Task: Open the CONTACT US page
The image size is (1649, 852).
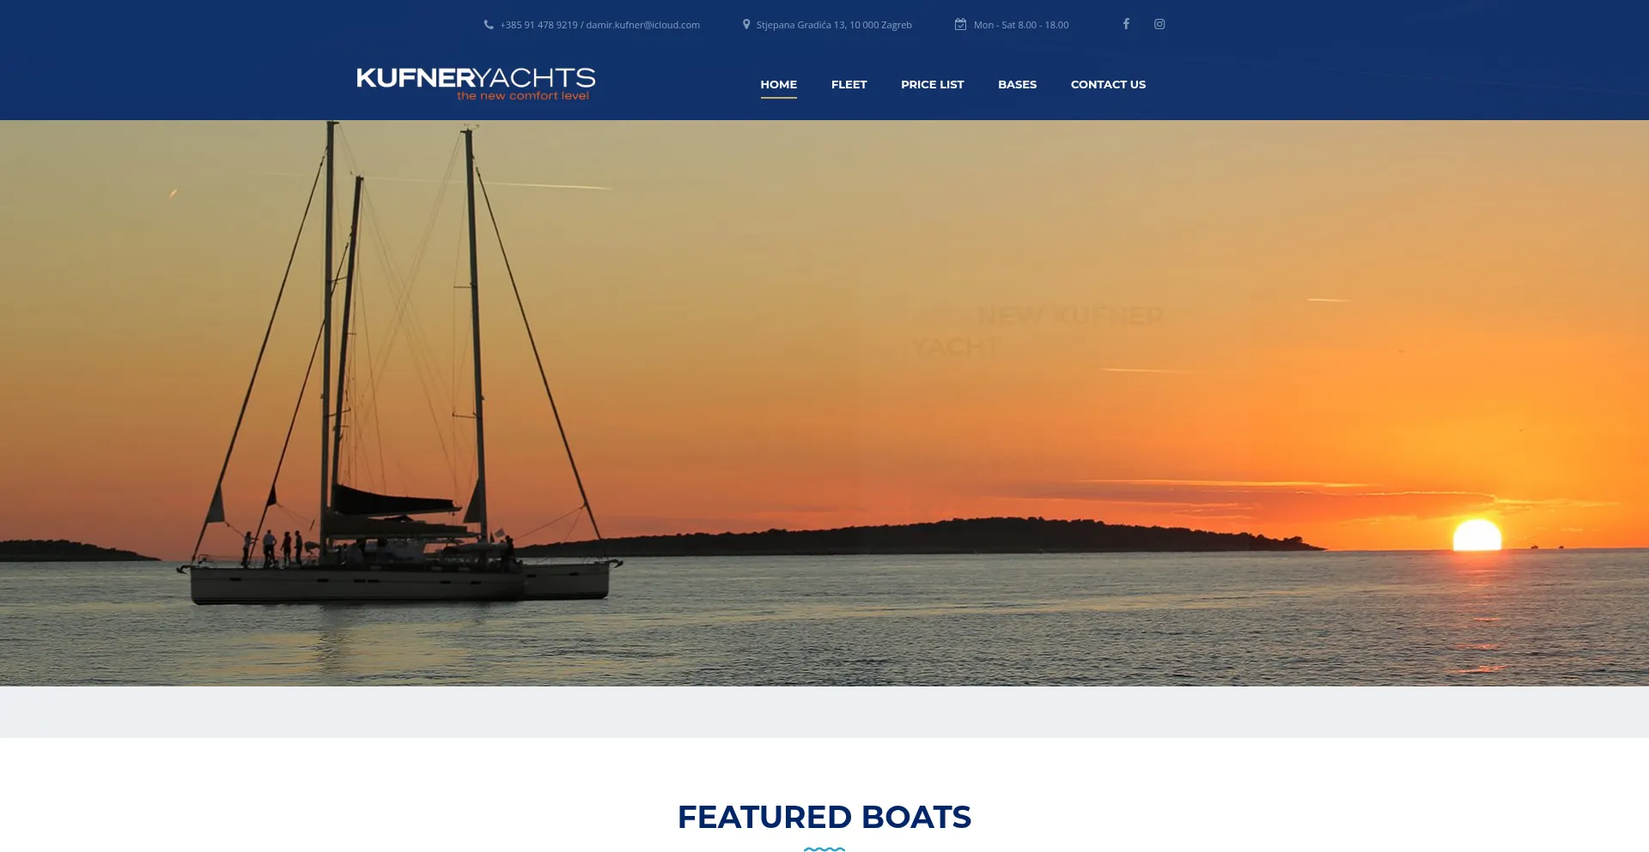Action: (1108, 84)
